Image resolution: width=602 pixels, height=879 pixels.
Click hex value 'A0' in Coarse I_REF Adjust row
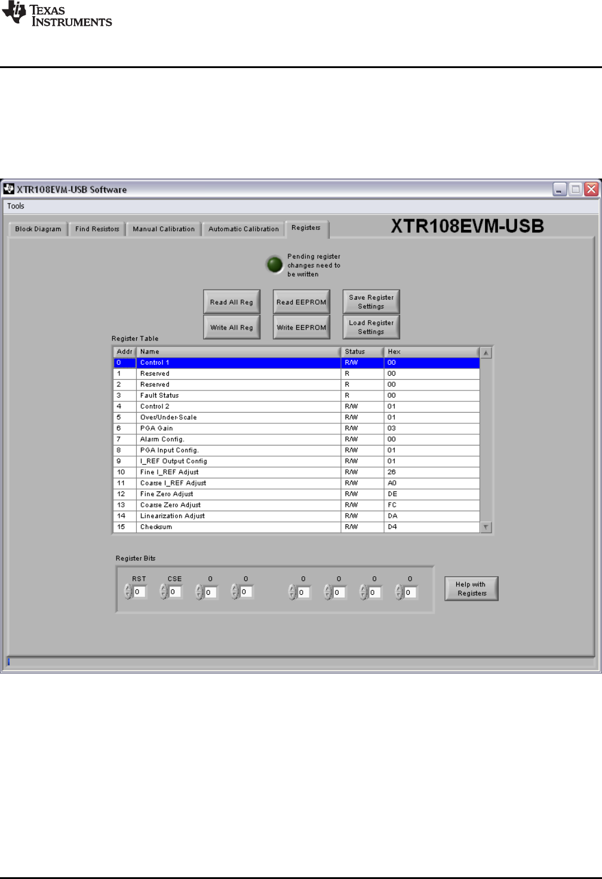[392, 483]
